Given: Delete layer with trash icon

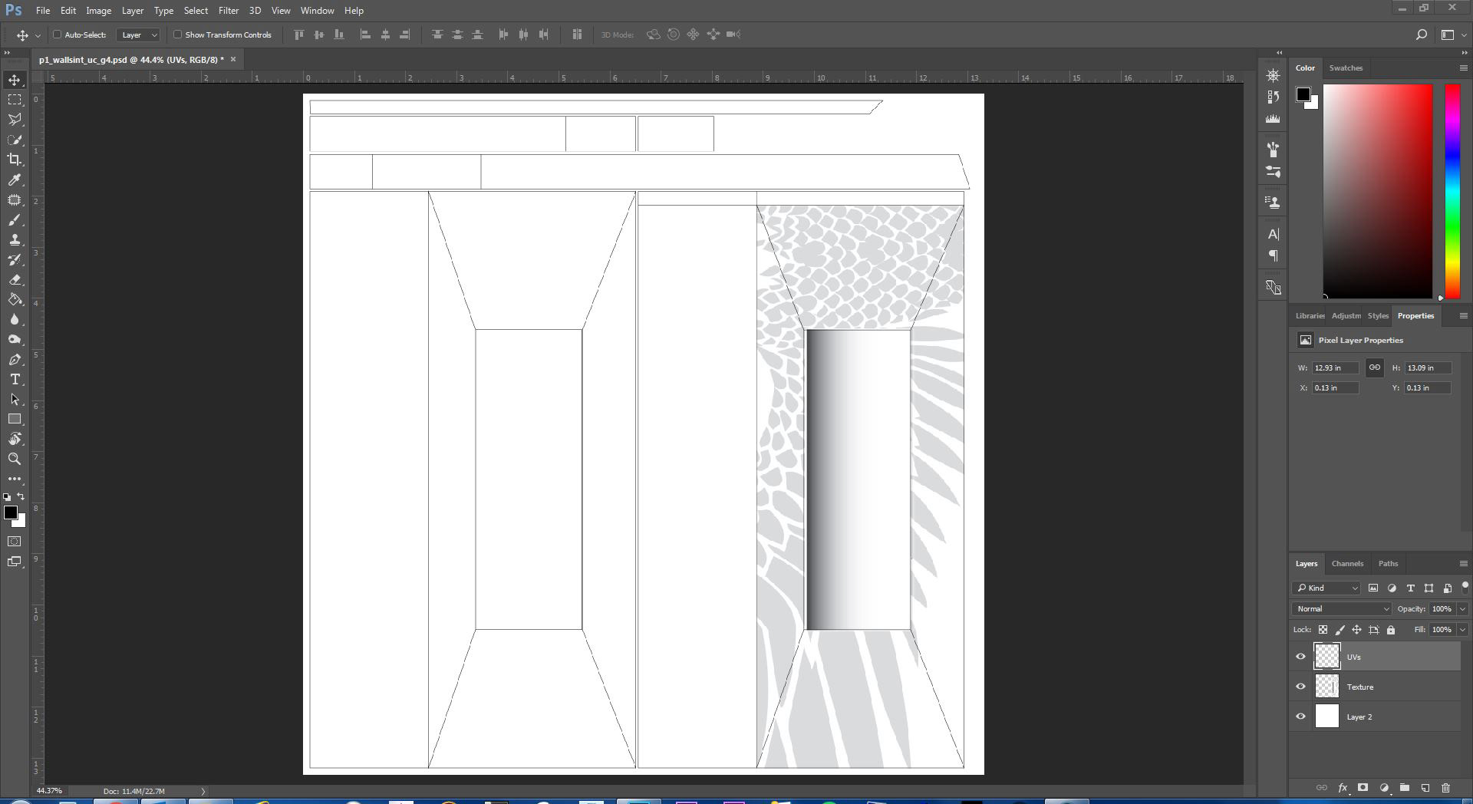Looking at the screenshot, I should click(x=1446, y=788).
